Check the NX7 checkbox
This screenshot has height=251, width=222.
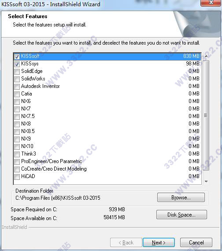click(17, 109)
